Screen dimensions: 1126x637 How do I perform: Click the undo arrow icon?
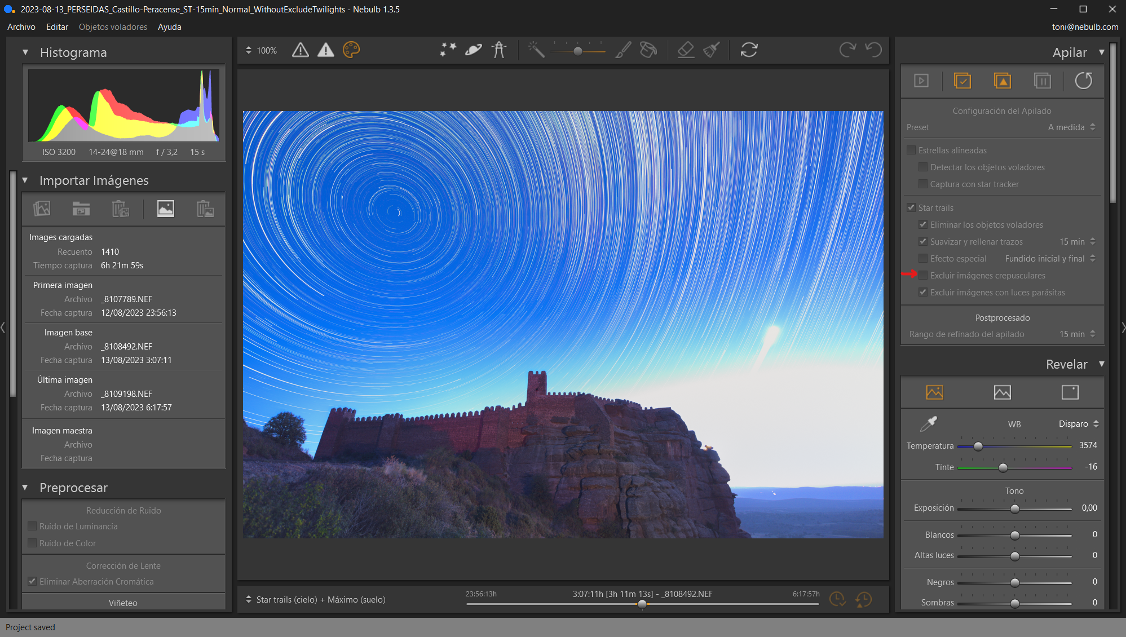873,50
